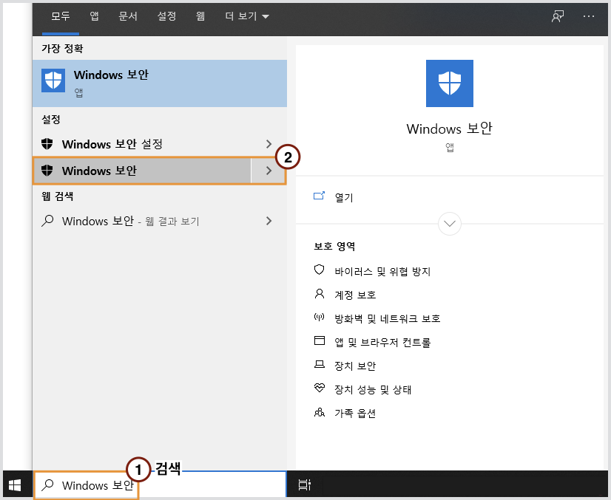Open 계정 보호

[x=355, y=295]
